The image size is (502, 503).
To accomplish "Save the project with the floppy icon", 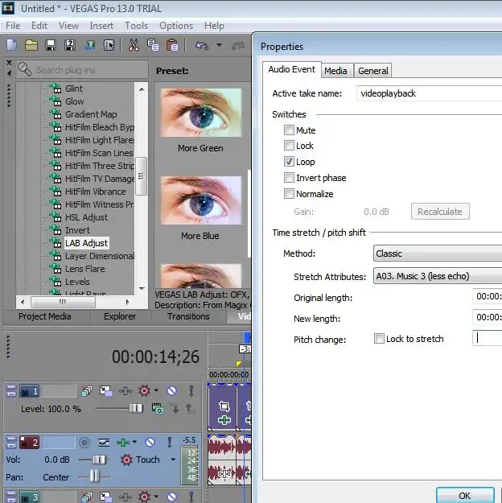I will point(51,45).
